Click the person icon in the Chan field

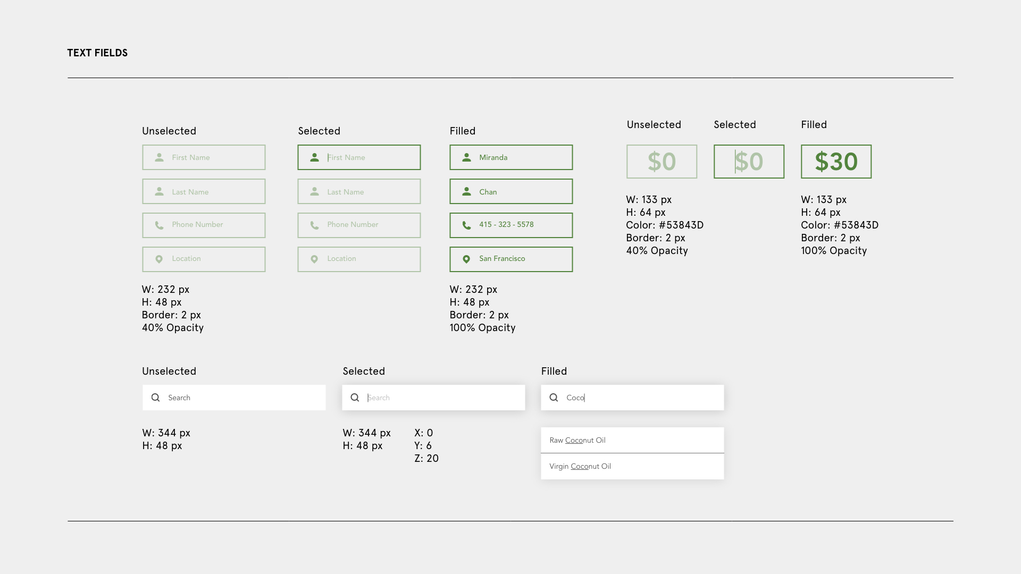coord(466,191)
